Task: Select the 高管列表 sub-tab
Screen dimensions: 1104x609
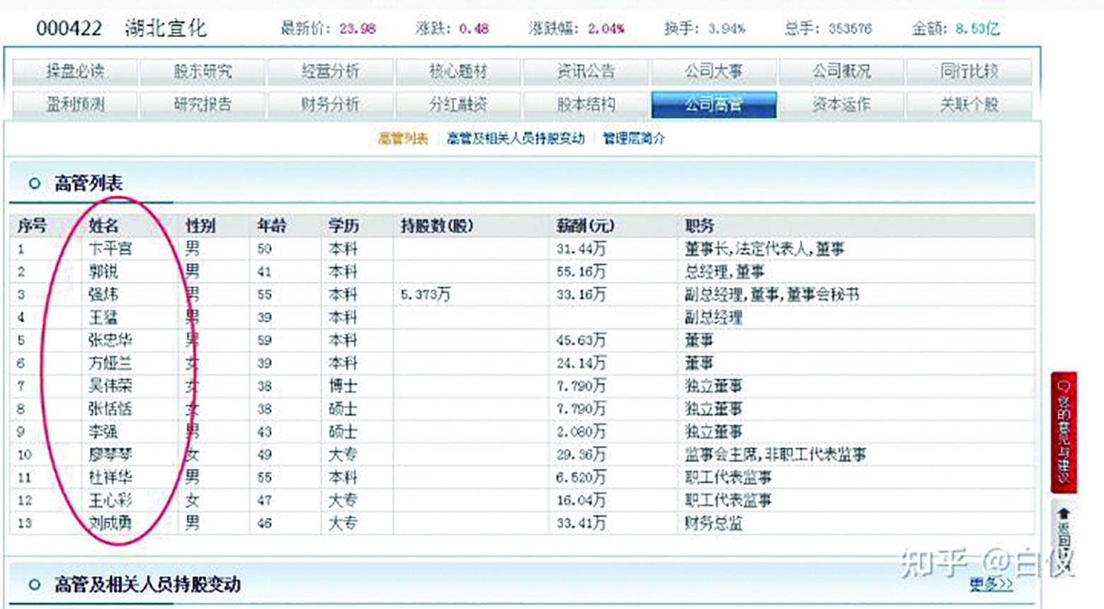Action: 404,139
